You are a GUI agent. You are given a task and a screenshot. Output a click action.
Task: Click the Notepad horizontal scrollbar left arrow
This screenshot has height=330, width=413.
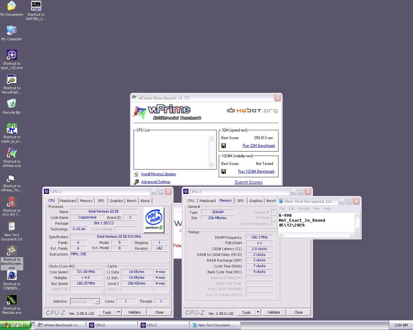coord(281,235)
